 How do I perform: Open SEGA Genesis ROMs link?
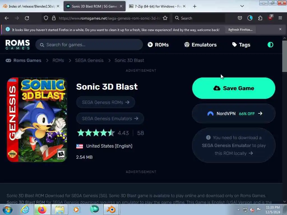tap(106, 102)
